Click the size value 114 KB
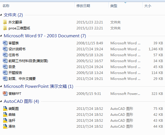Image resolution: width=165 pixels, height=135 pixels. click(x=157, y=73)
